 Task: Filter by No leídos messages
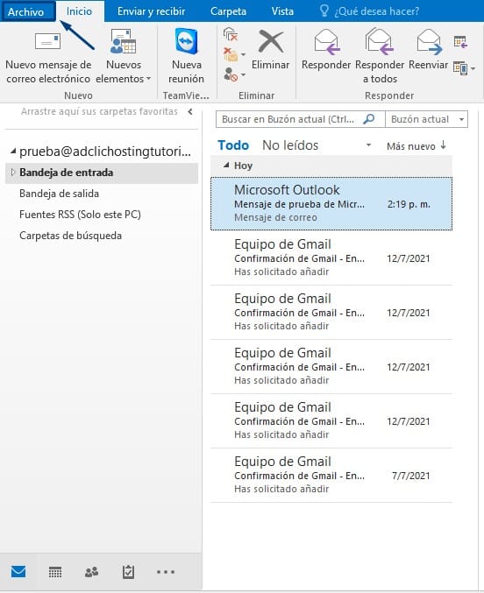click(290, 145)
